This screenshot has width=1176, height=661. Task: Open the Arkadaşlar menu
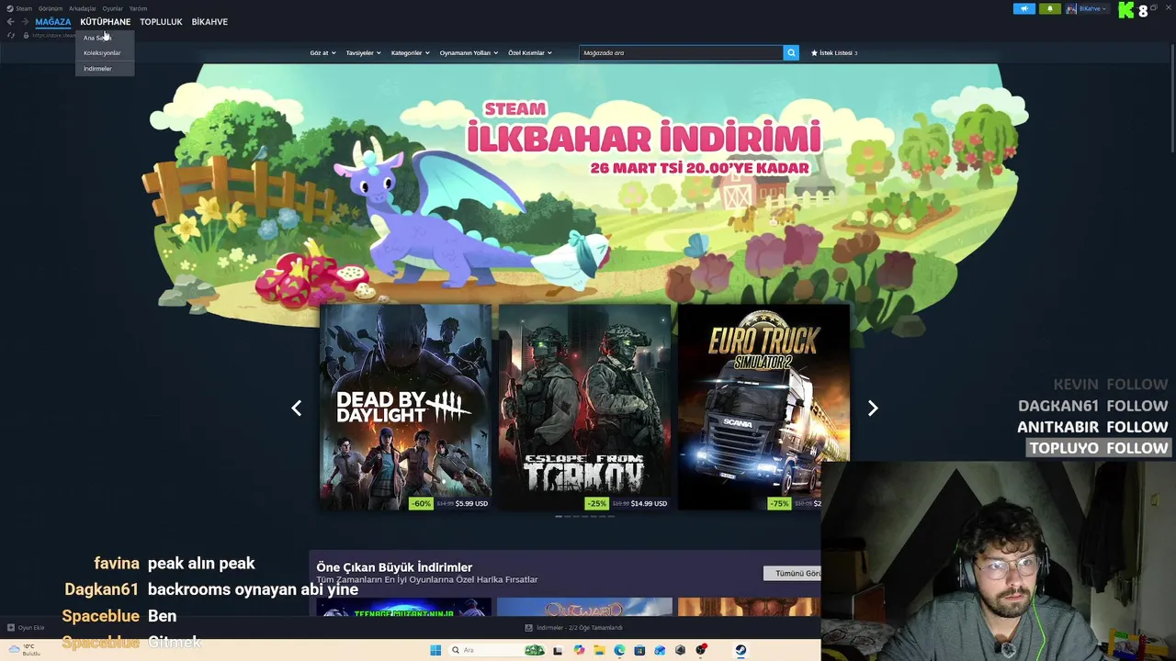point(82,8)
